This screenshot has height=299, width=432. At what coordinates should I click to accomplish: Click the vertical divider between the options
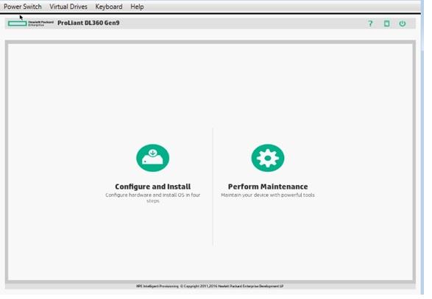point(213,187)
